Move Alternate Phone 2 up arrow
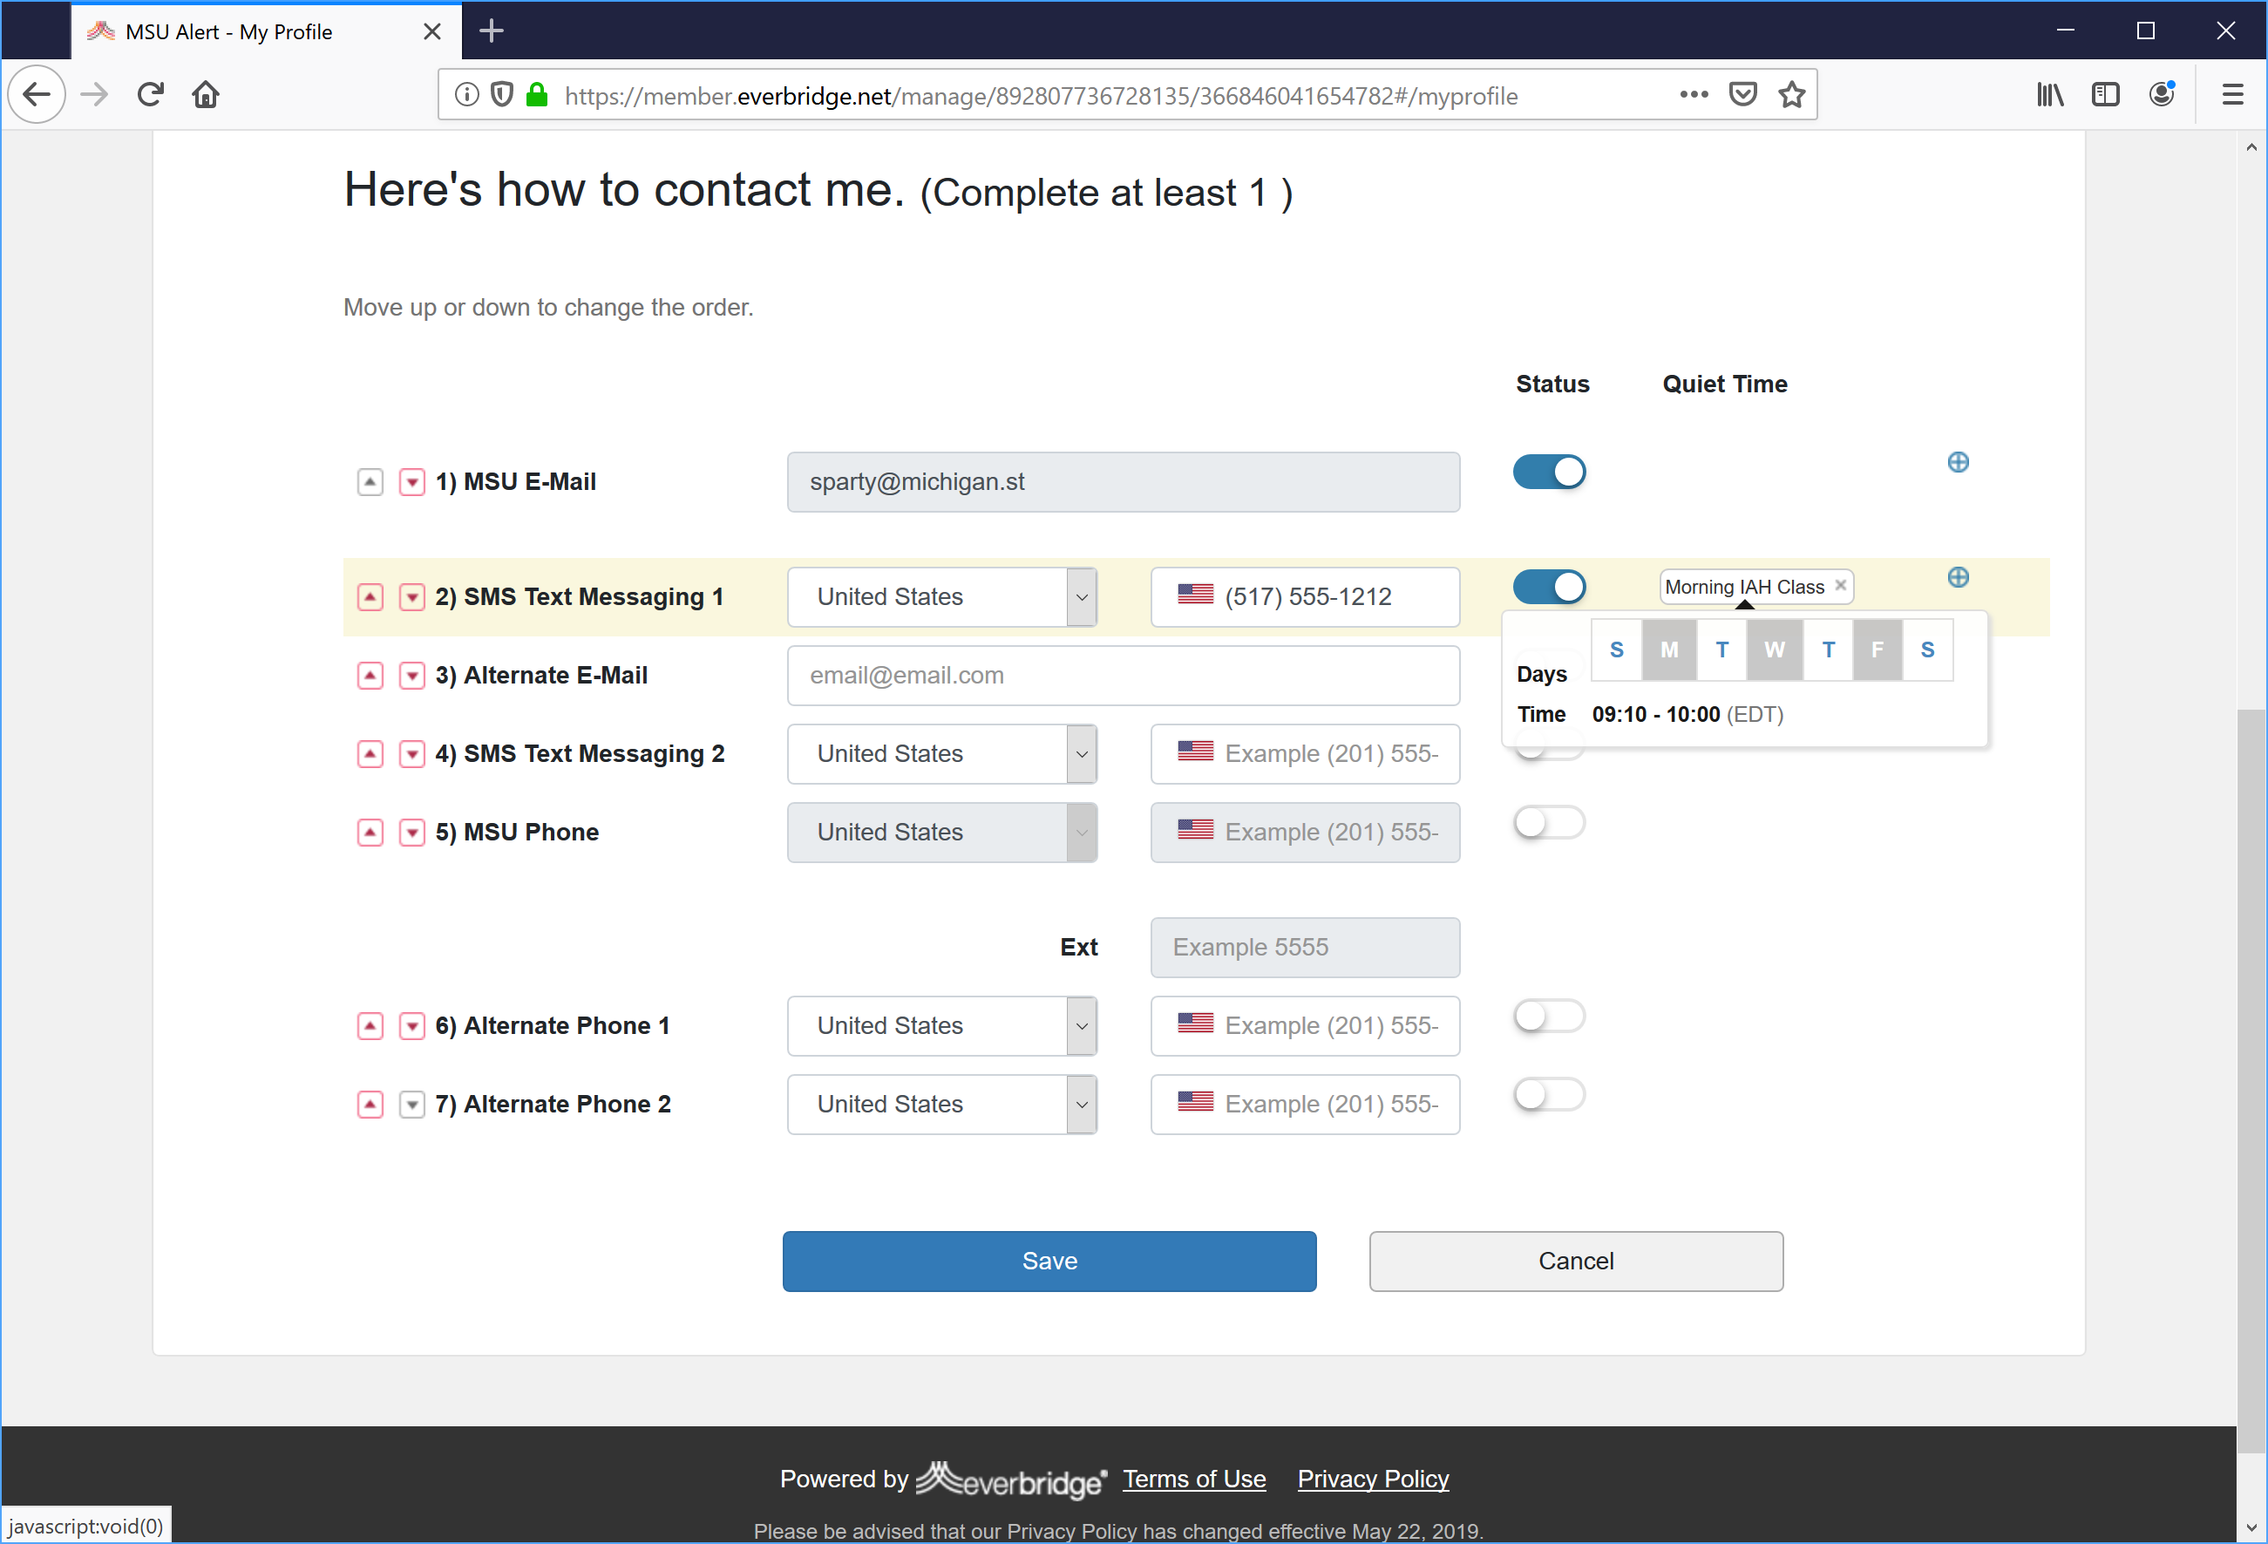The image size is (2268, 1544). coord(370,1105)
